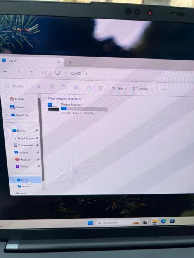Click the navigation pane vertical scrollbar
The image size is (194, 258).
[41, 140]
